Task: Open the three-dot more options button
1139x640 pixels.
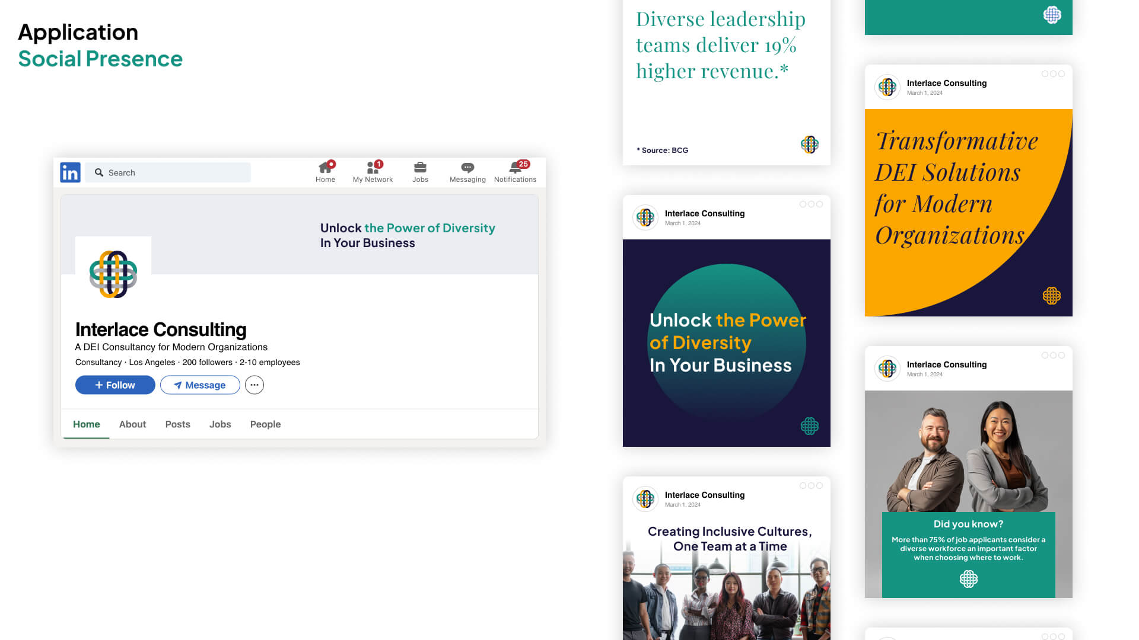Action: click(254, 385)
